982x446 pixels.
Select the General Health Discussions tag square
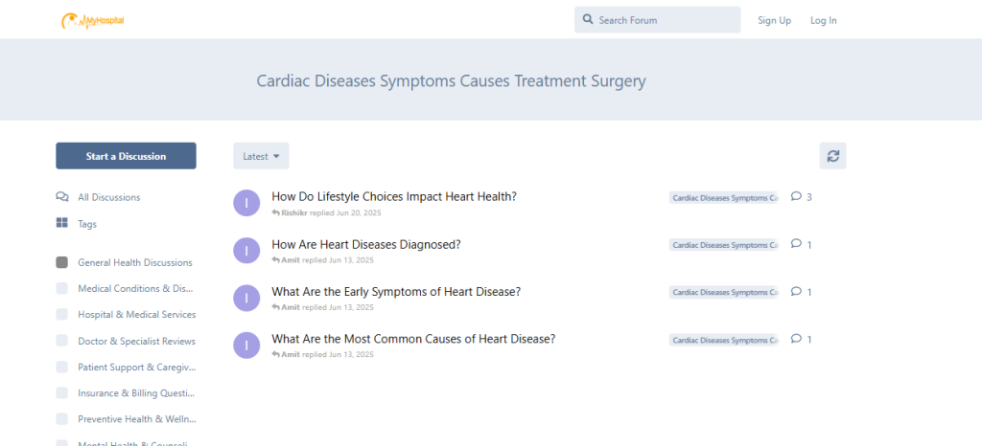[x=62, y=262]
